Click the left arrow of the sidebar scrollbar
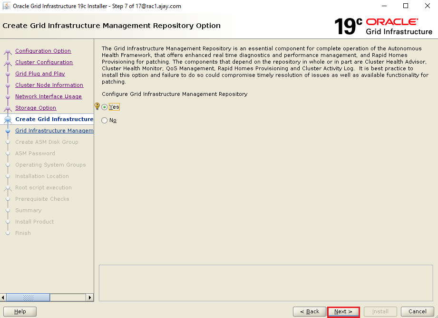 3,298
